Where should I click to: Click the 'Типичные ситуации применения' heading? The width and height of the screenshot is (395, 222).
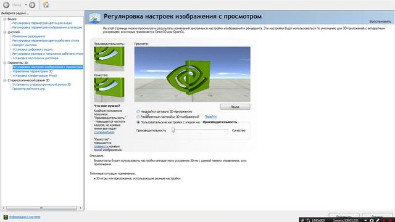tap(112, 174)
